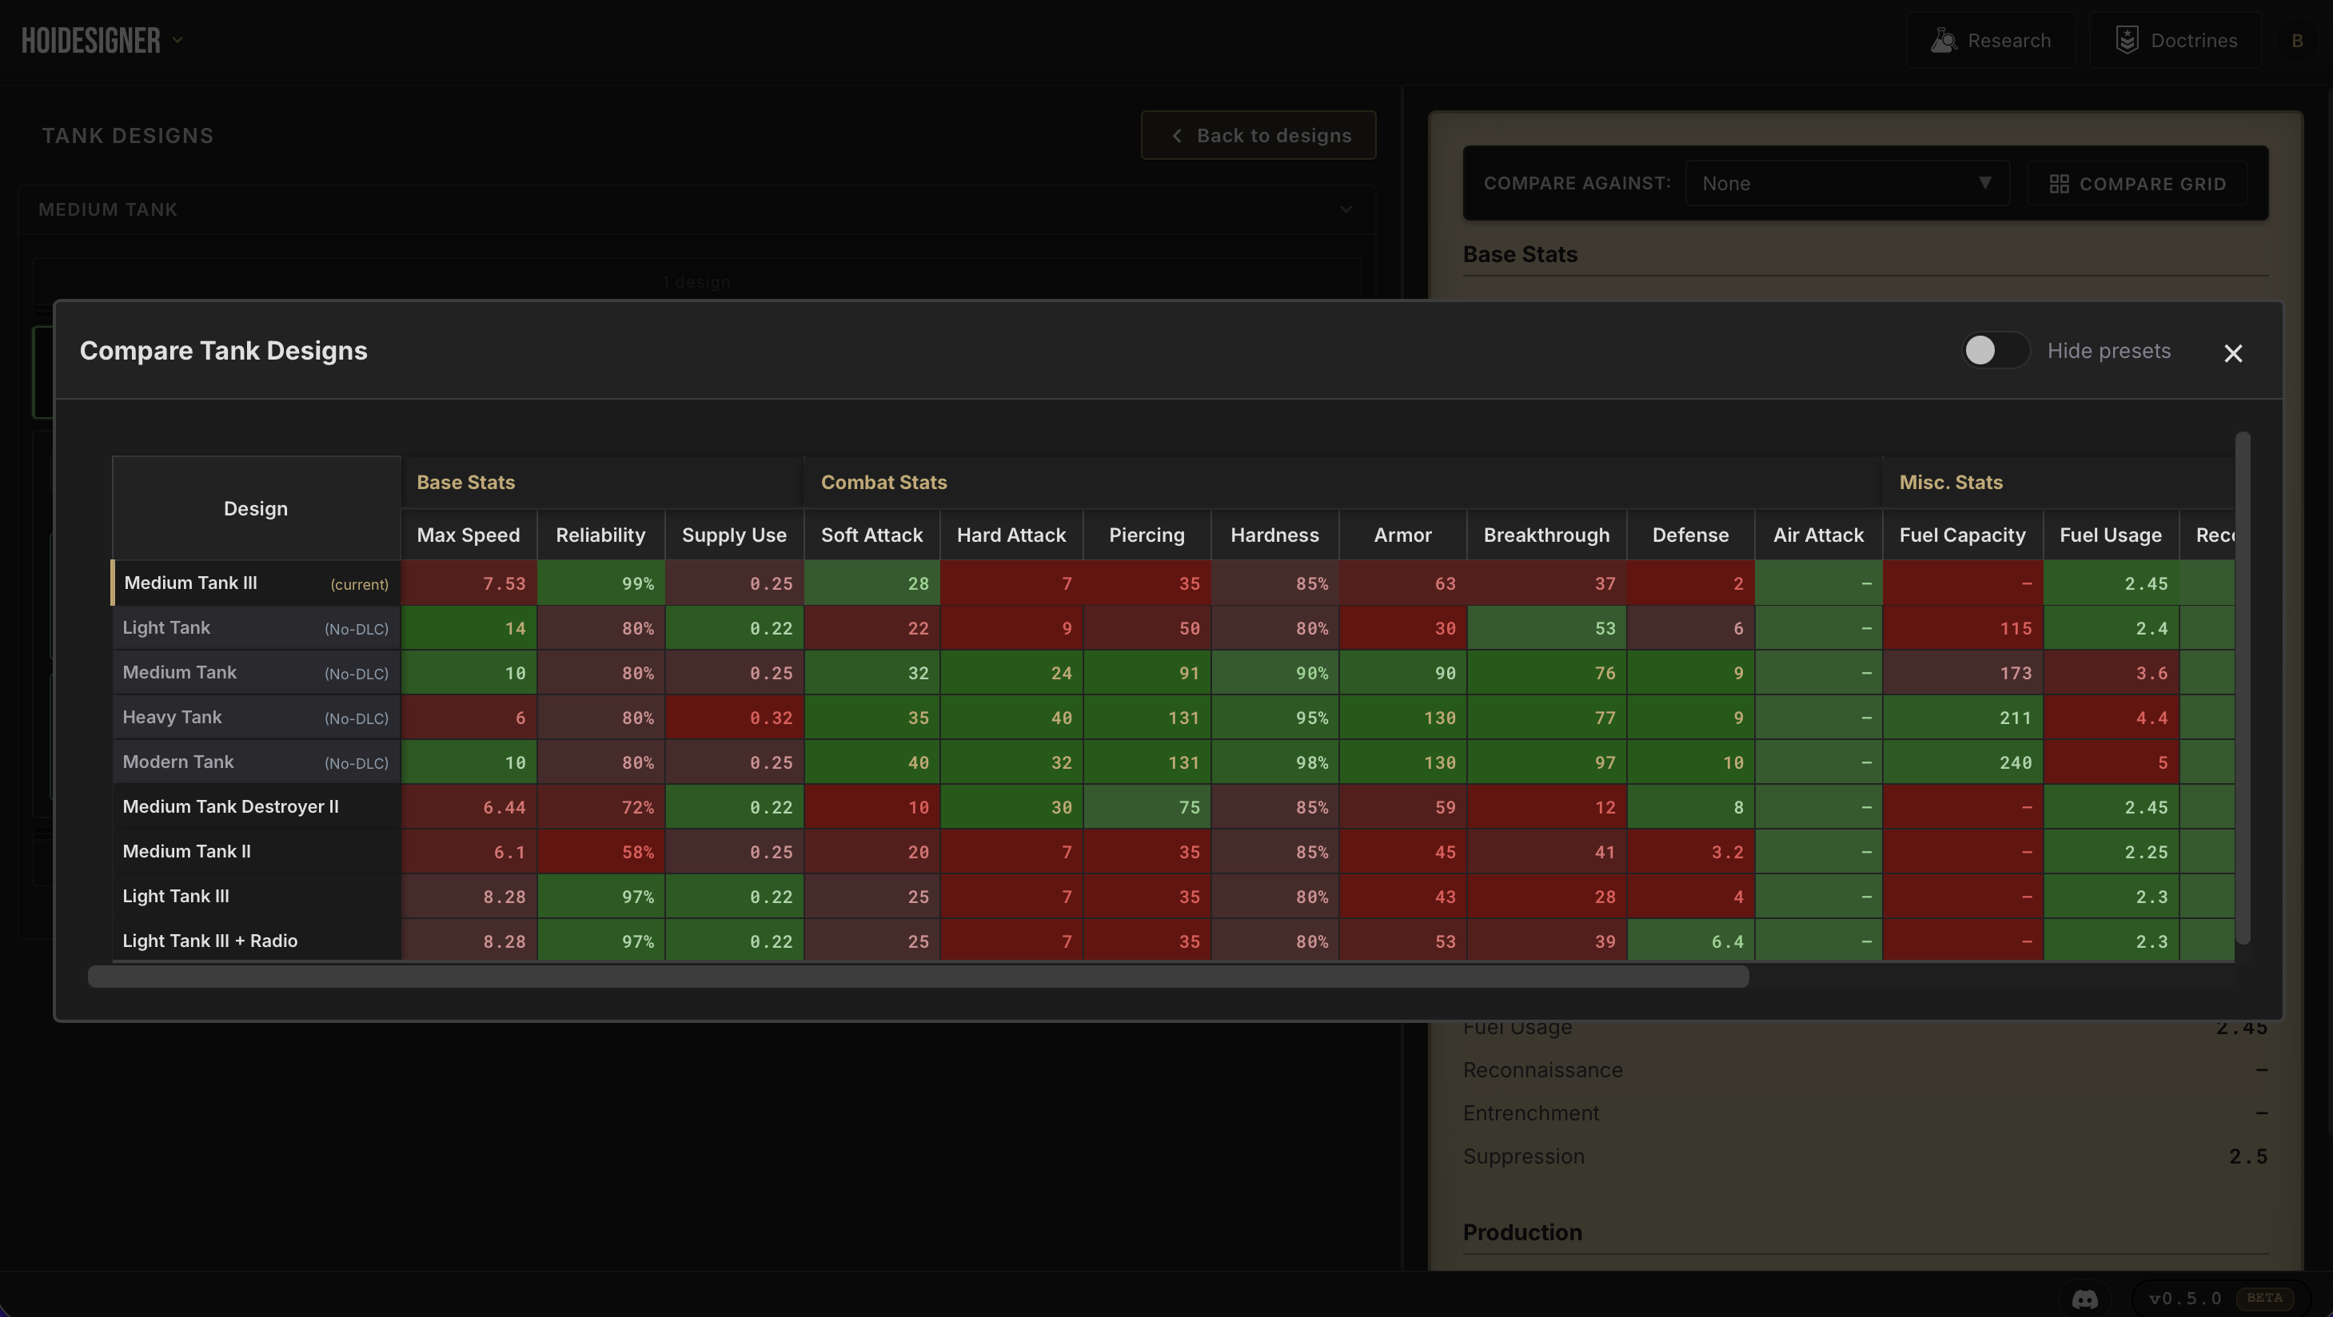The image size is (2333, 1317).
Task: Click the COMPARE GRID button
Action: tap(2136, 184)
